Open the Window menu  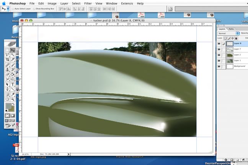tap(111, 3)
